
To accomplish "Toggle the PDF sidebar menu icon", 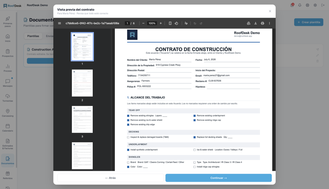I will (59, 23).
